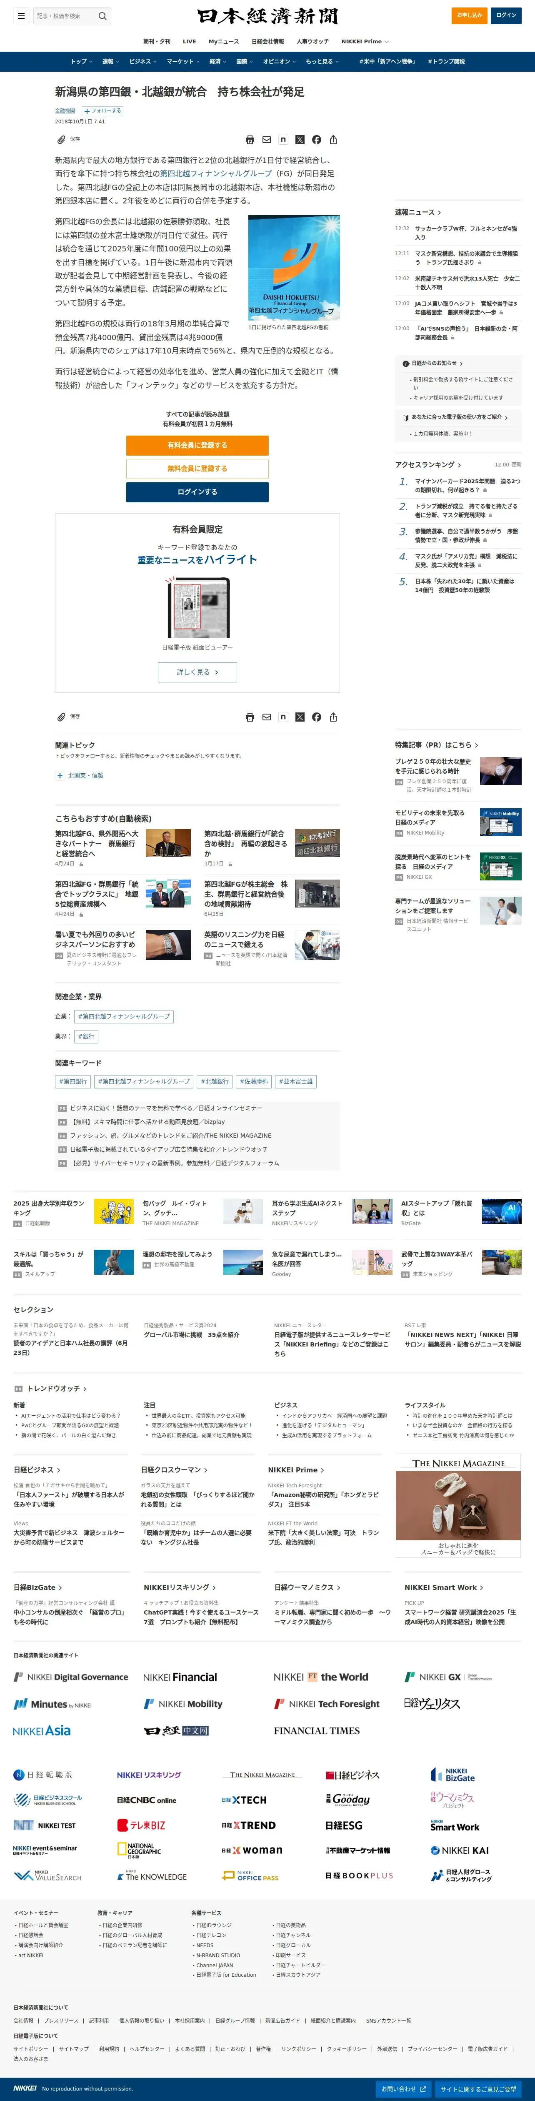The width and height of the screenshot is (535, 2101).
Task: Click the note share icon above the article
Action: (283, 140)
